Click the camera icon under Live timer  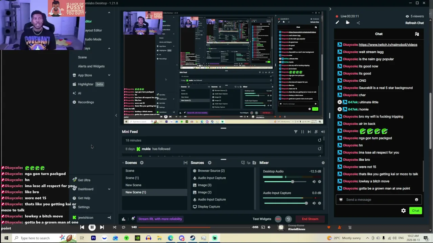pos(347,23)
